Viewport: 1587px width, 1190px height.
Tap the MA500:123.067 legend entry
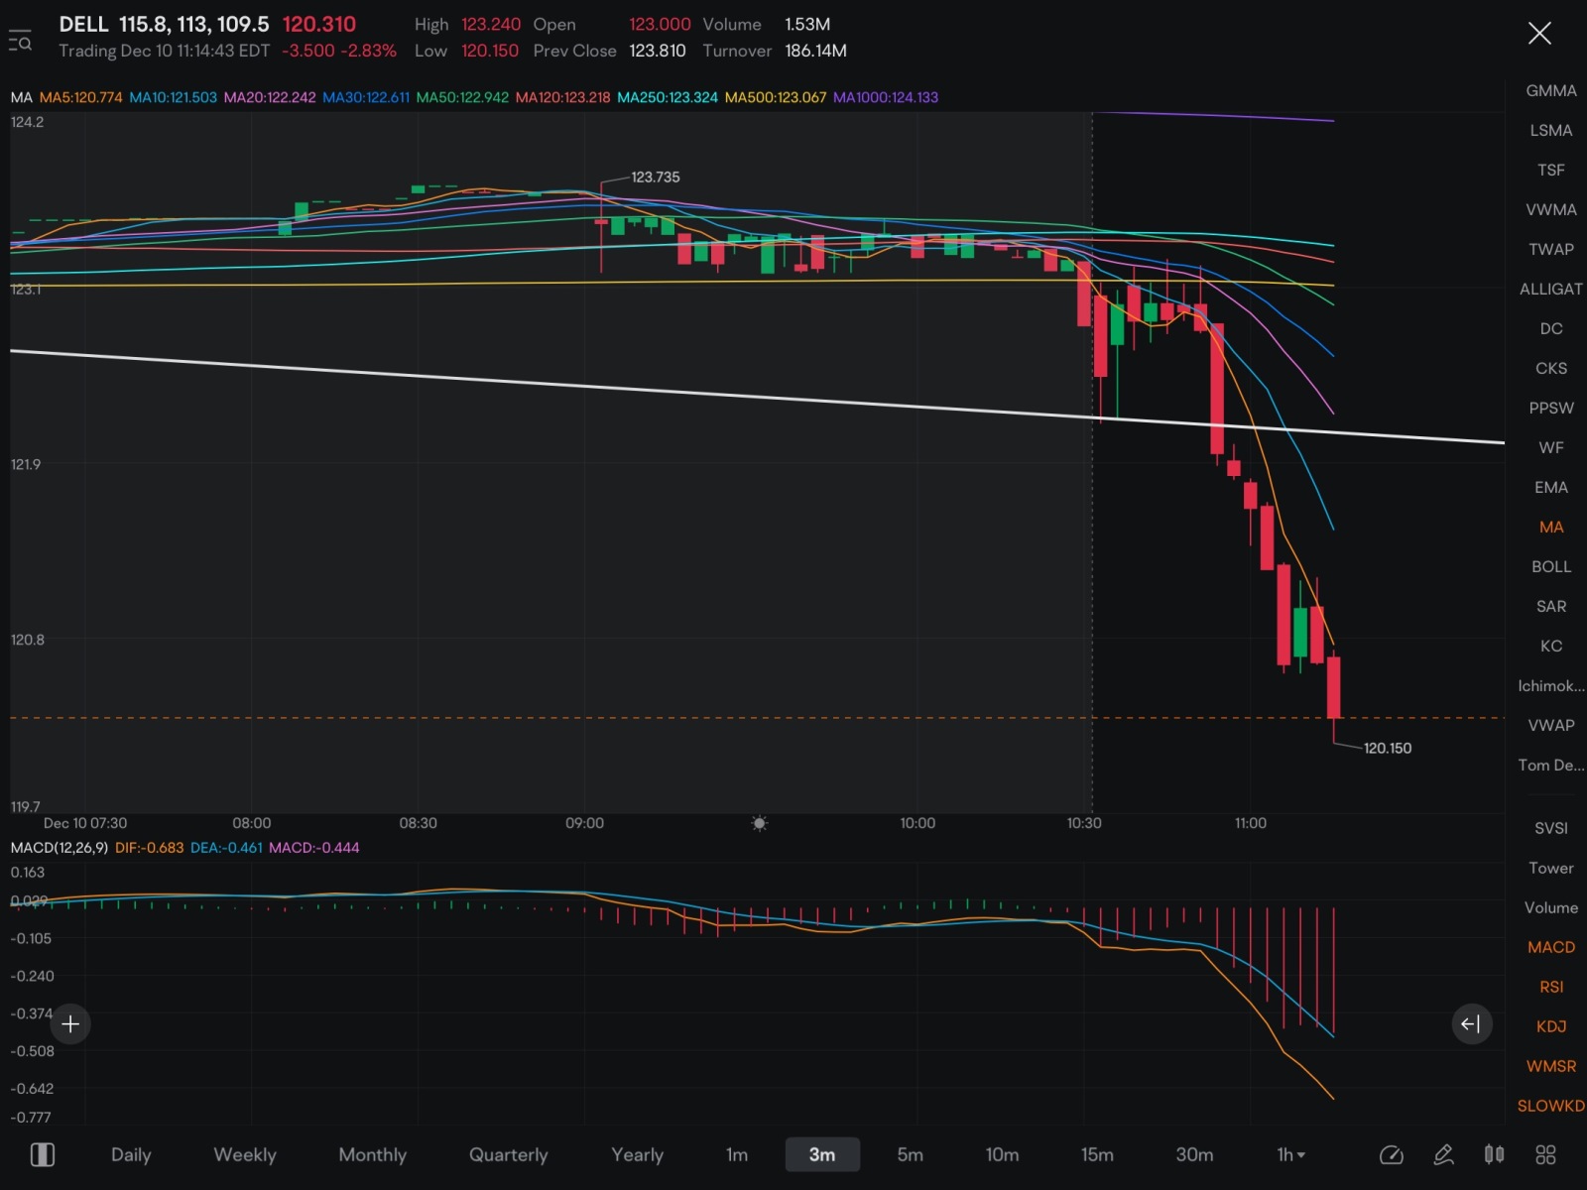tap(776, 97)
